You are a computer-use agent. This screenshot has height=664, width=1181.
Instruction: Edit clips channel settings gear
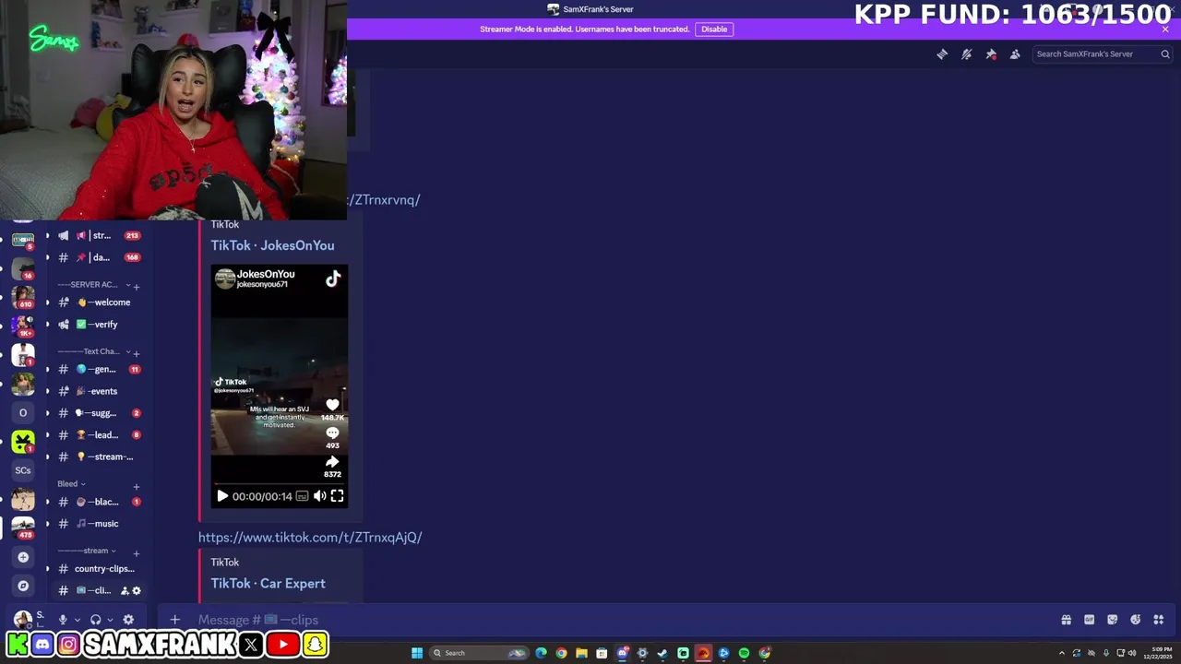click(137, 591)
